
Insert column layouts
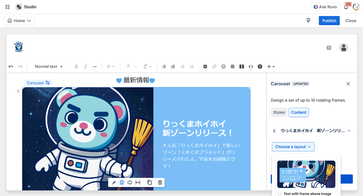[x=242, y=67]
